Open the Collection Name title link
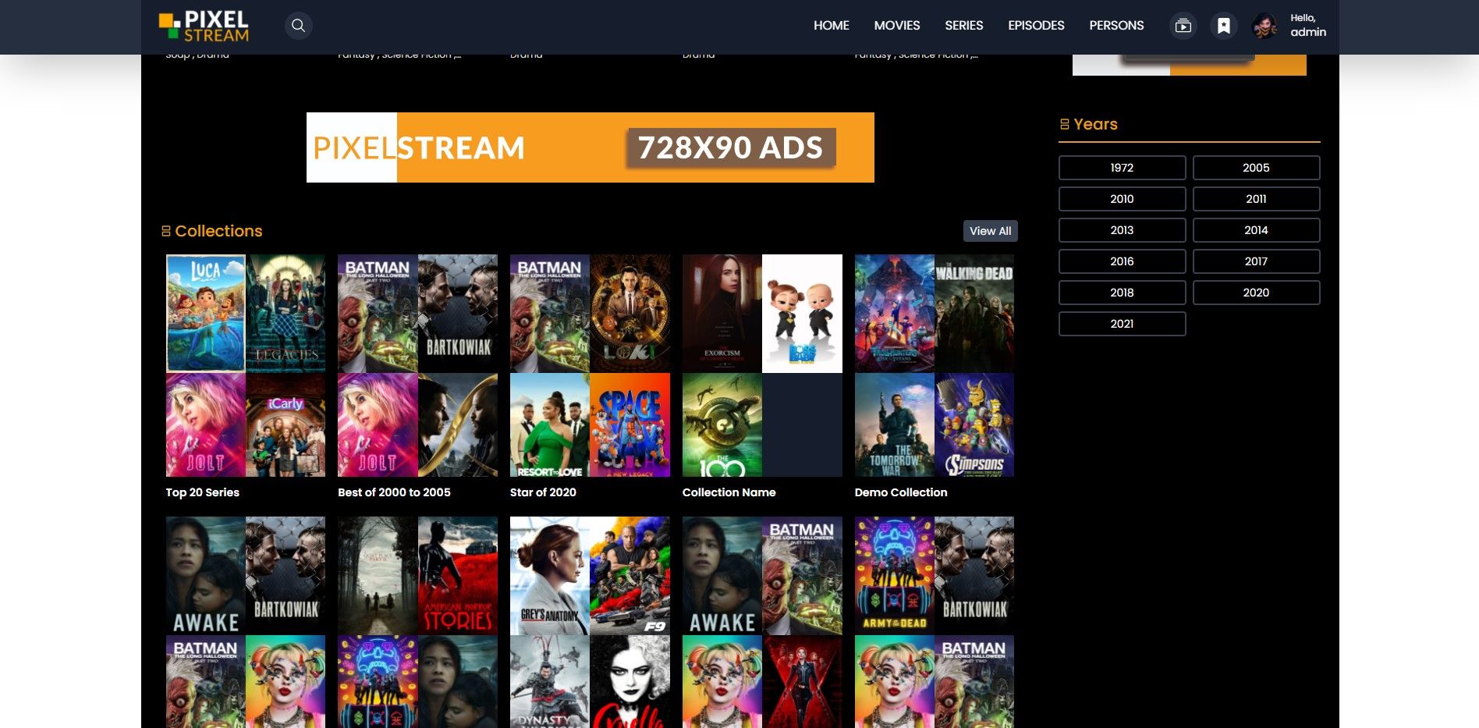Screen dimensions: 1479x728 click(729, 492)
